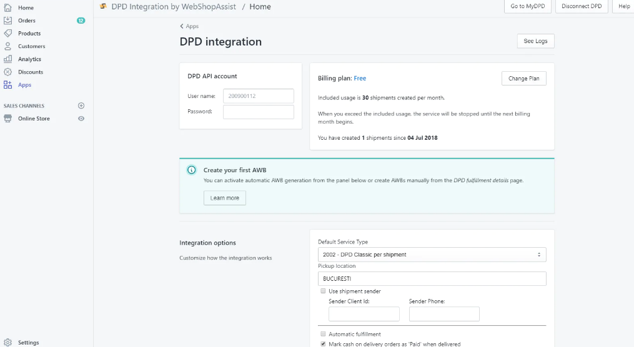This screenshot has height=347, width=634.
Task: Click the Products tag icon
Action: point(7,33)
